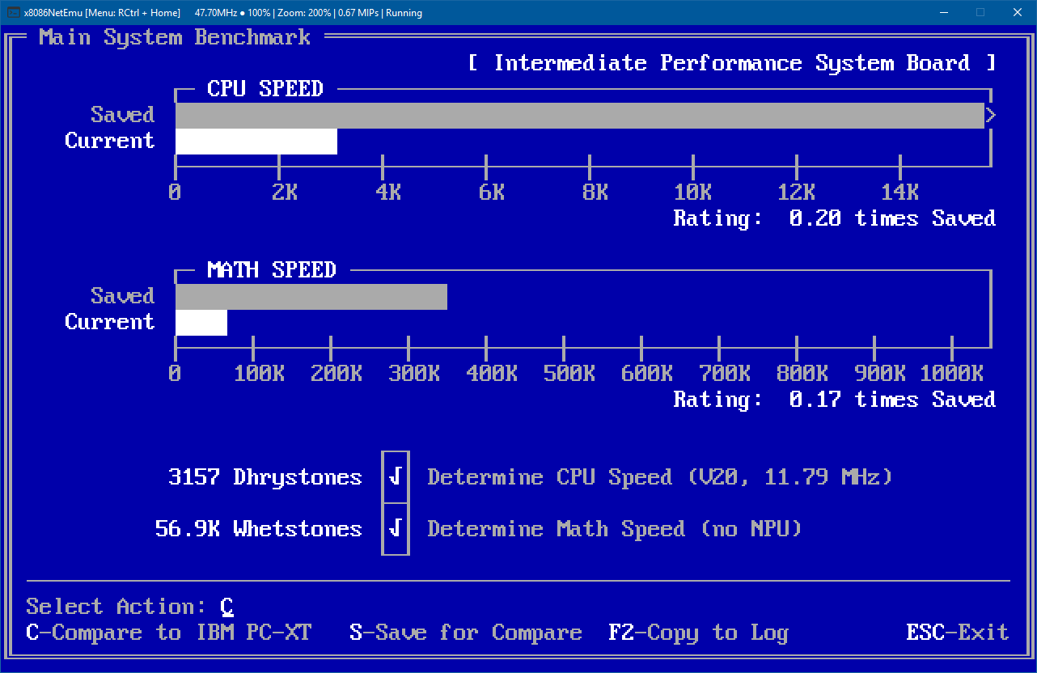This screenshot has height=673, width=1037.
Task: Toggle the Determine Math Speed checkmark
Action: pyautogui.click(x=396, y=529)
